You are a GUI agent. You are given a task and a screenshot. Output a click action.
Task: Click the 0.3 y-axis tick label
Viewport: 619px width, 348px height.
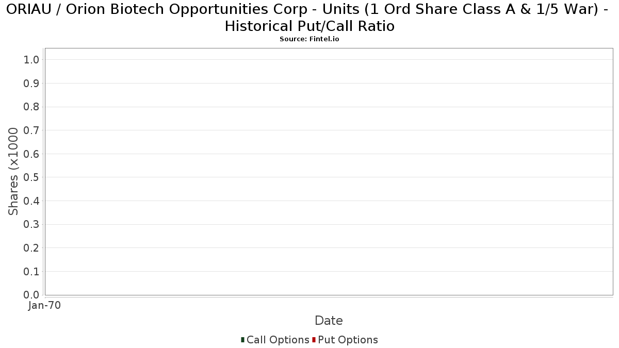(x=31, y=224)
